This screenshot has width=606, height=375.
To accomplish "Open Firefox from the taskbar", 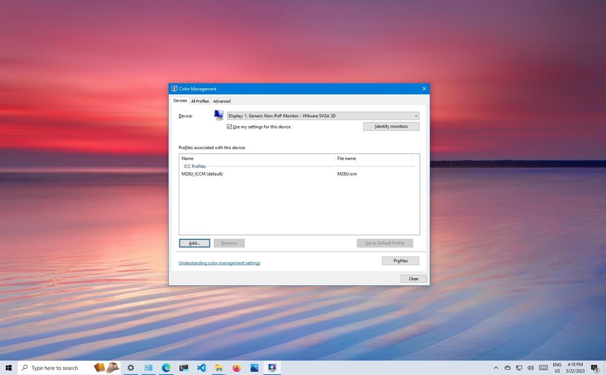I will click(x=236, y=368).
